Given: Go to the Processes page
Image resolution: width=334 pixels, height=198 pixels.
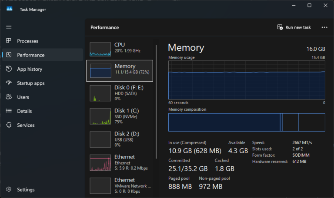Looking at the screenshot, I should (x=42, y=41).
